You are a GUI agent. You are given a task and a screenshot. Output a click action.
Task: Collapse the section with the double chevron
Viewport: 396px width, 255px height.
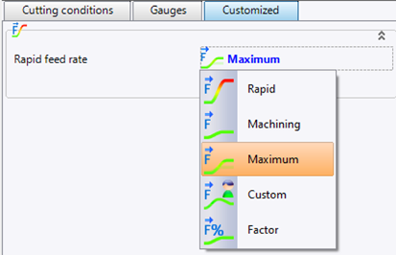click(x=381, y=36)
